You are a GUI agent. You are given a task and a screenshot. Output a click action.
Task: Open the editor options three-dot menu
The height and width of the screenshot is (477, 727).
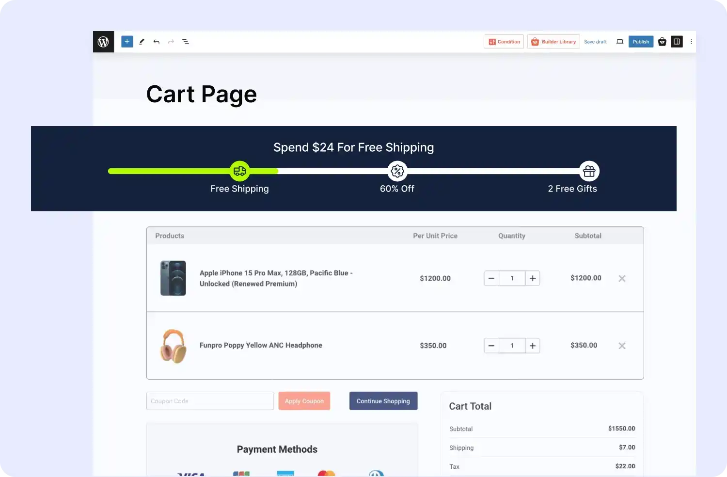pos(691,41)
